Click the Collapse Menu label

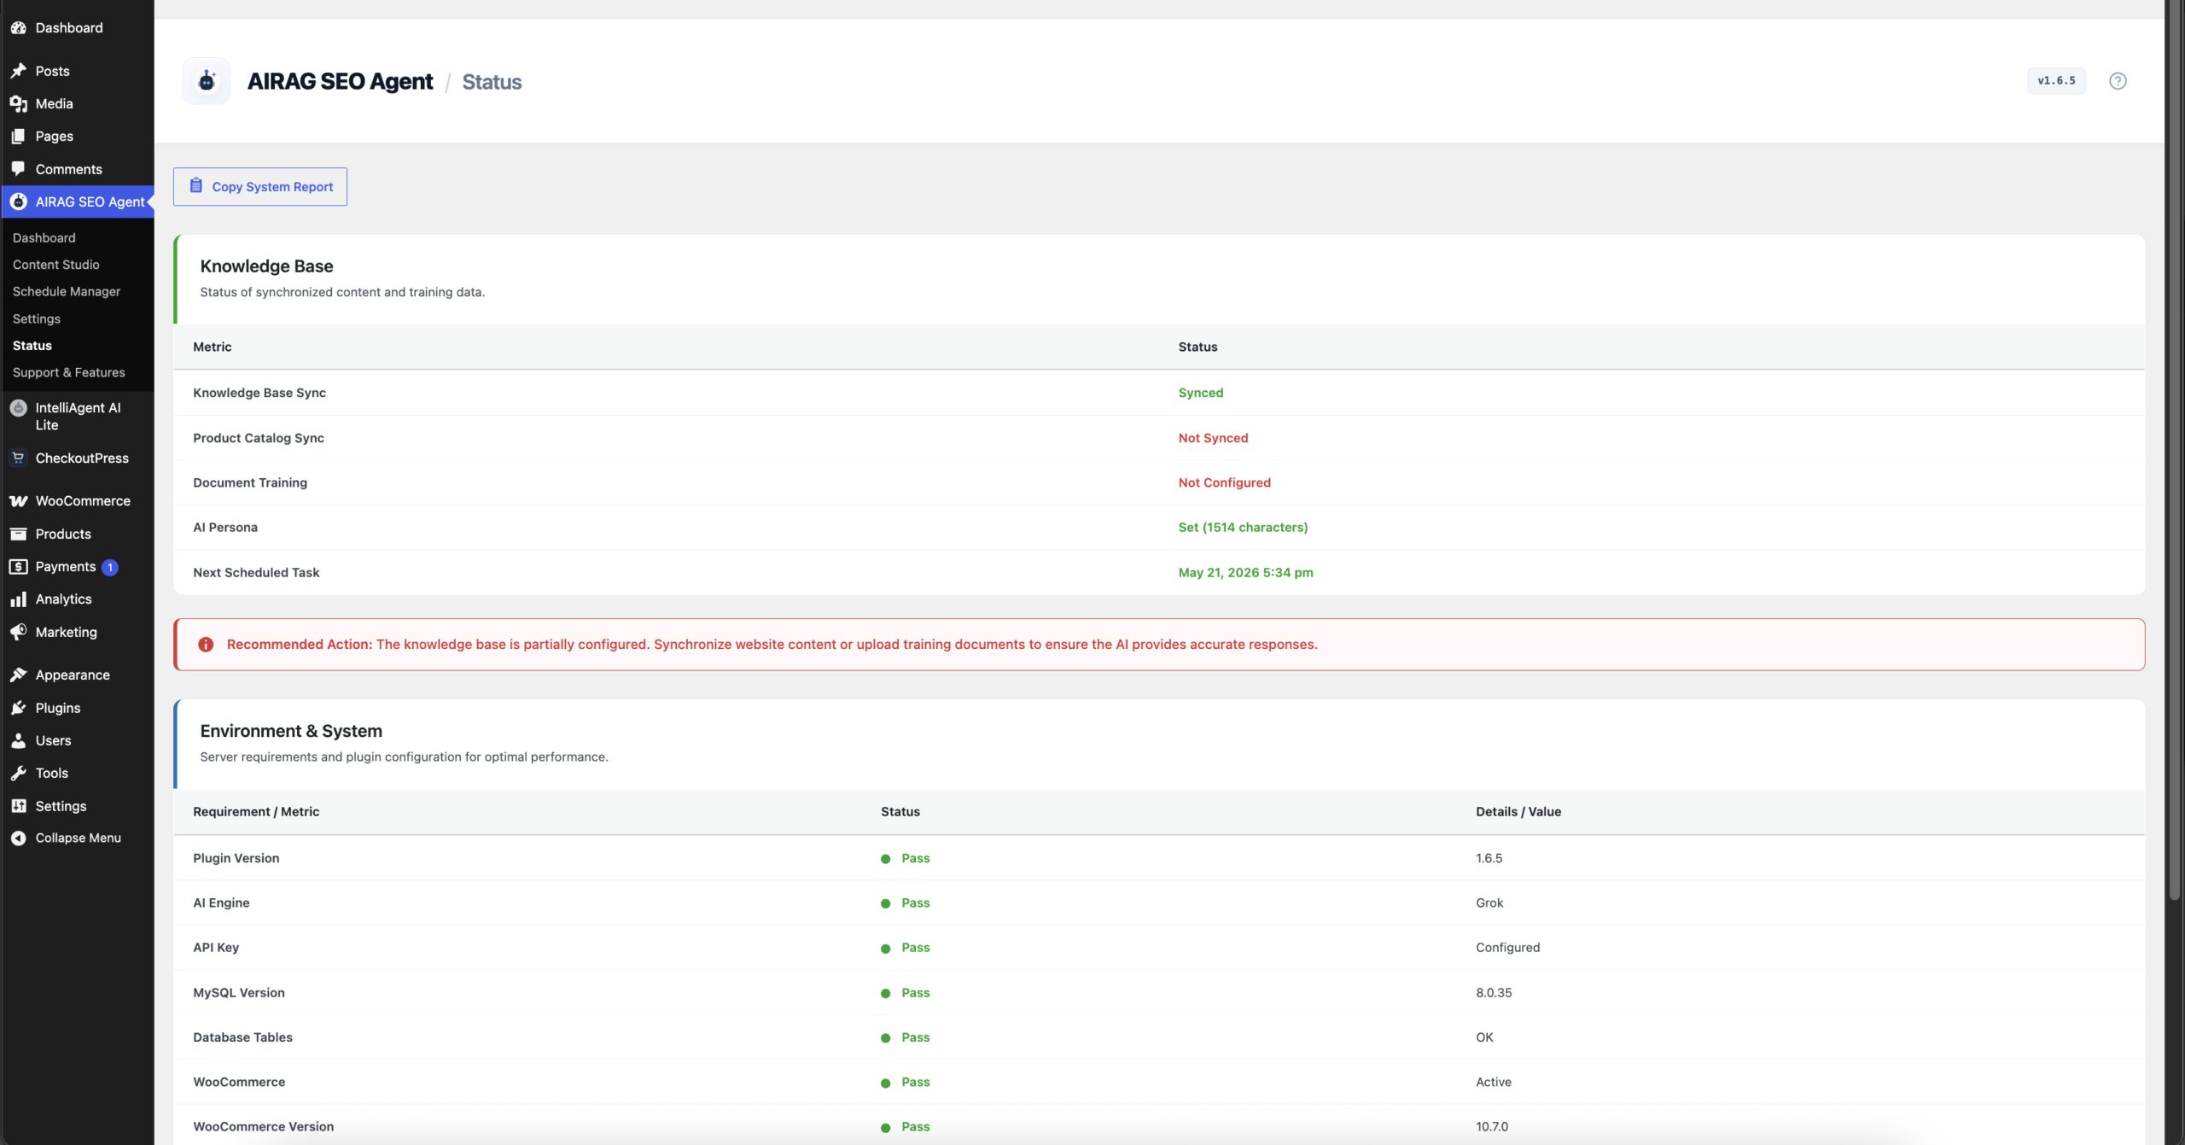coord(79,838)
